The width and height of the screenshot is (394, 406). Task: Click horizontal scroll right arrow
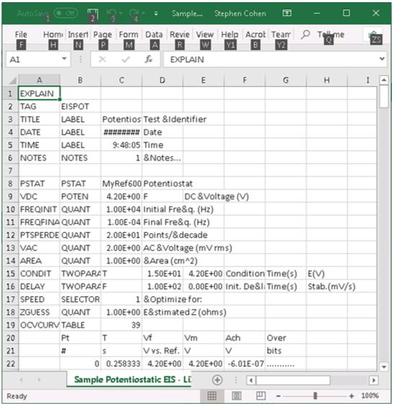point(374,381)
